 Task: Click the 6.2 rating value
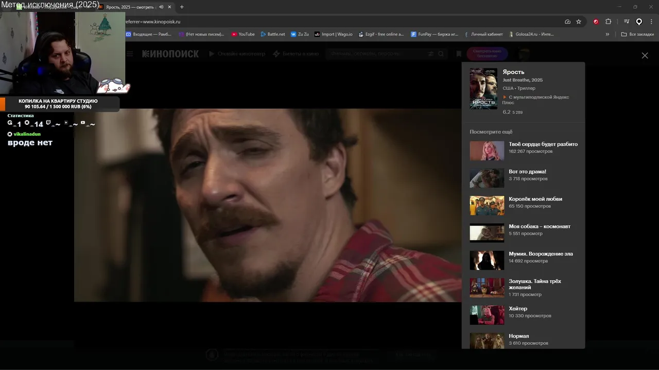point(507,112)
